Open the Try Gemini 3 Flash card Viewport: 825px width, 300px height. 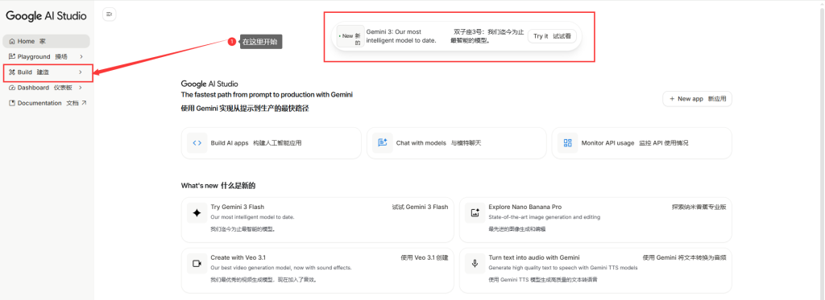[317, 220]
